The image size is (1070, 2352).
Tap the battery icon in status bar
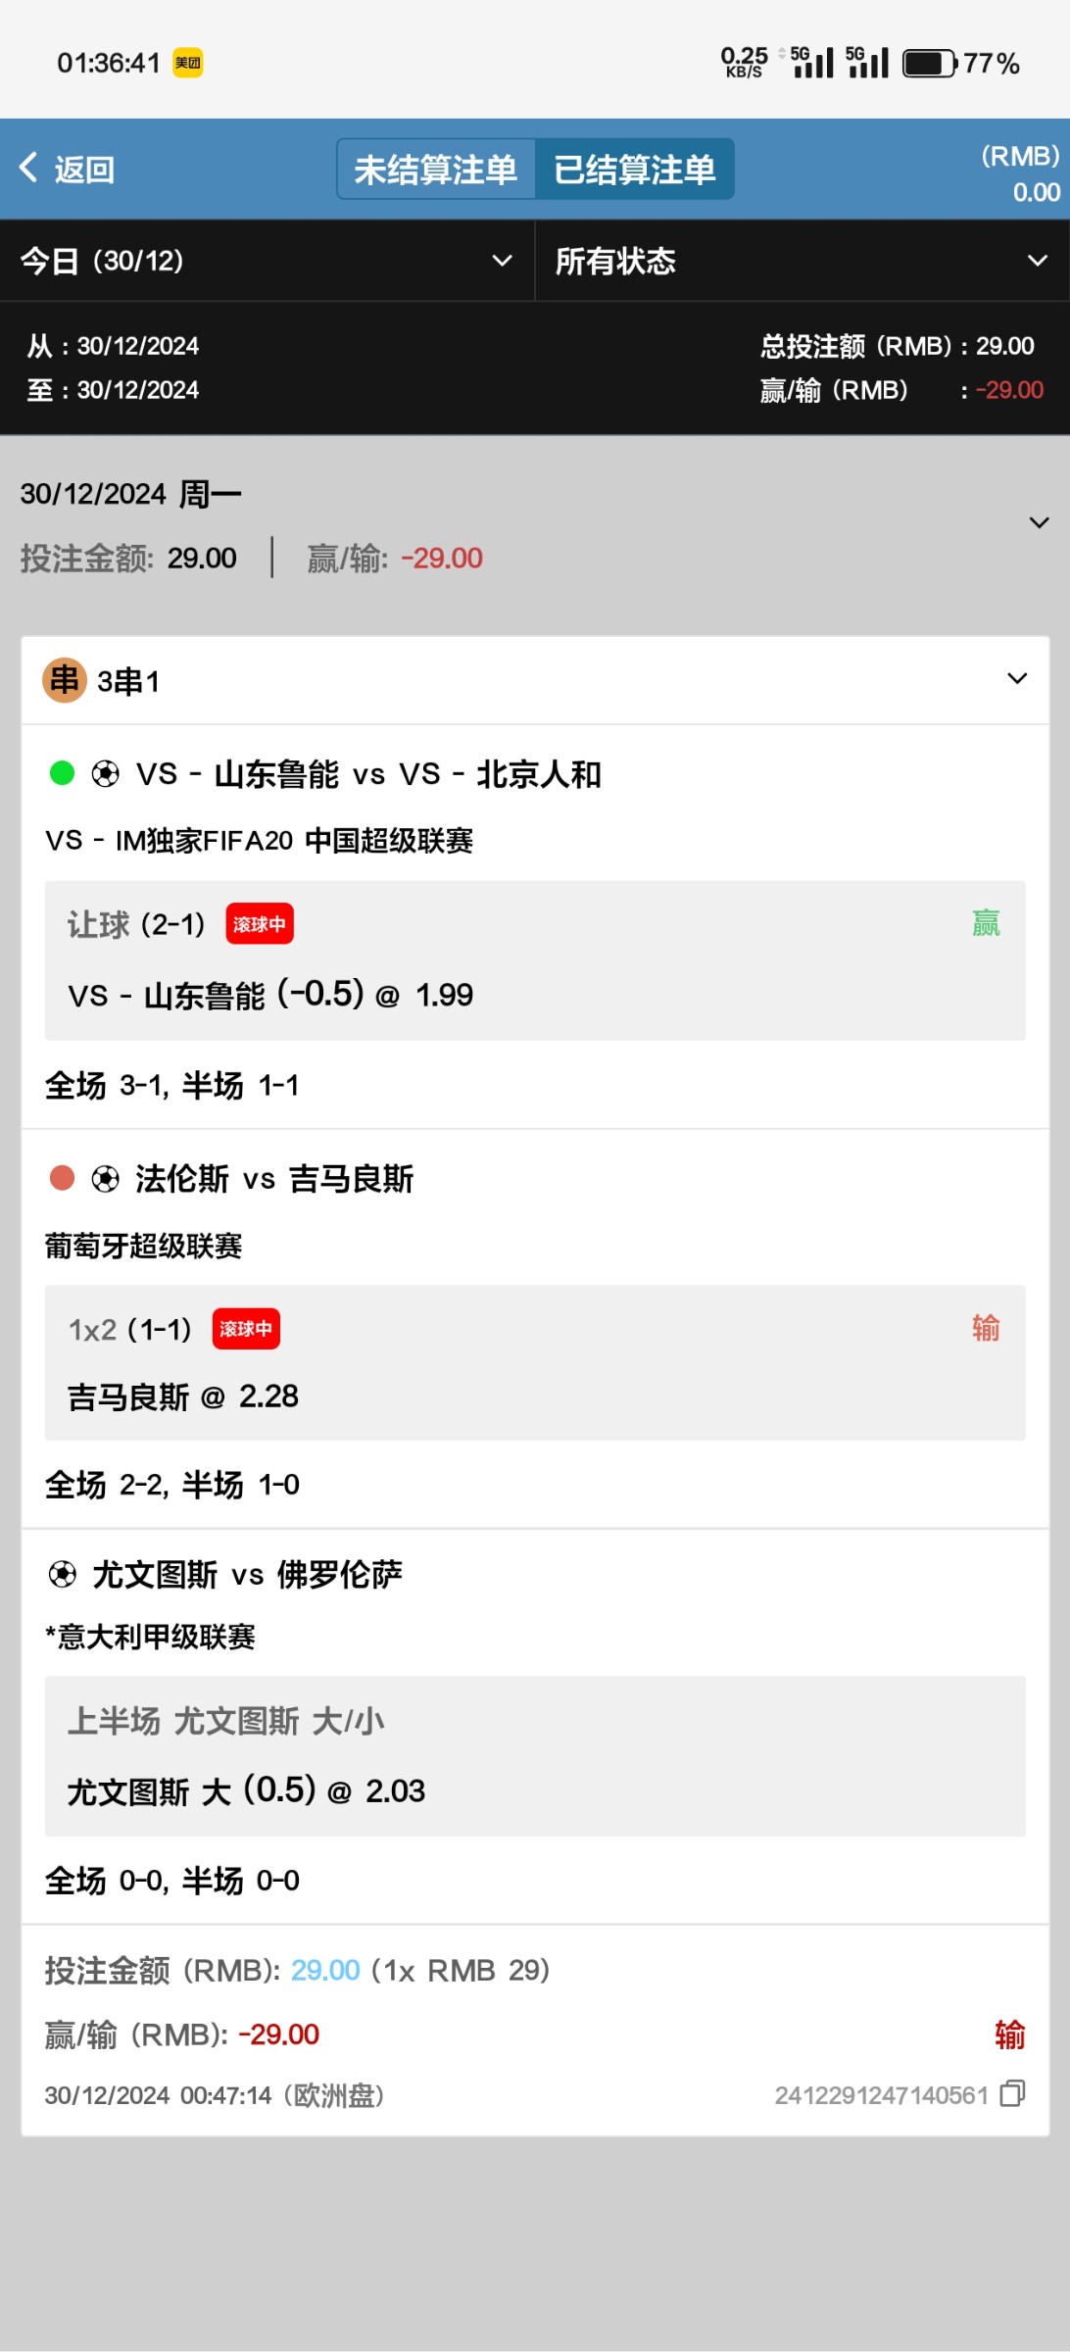tap(928, 64)
